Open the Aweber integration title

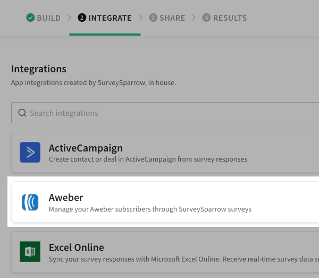(x=66, y=198)
